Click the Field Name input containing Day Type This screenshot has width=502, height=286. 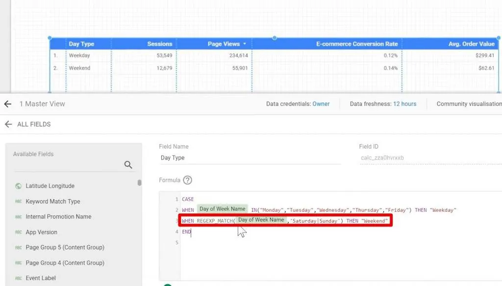point(249,158)
